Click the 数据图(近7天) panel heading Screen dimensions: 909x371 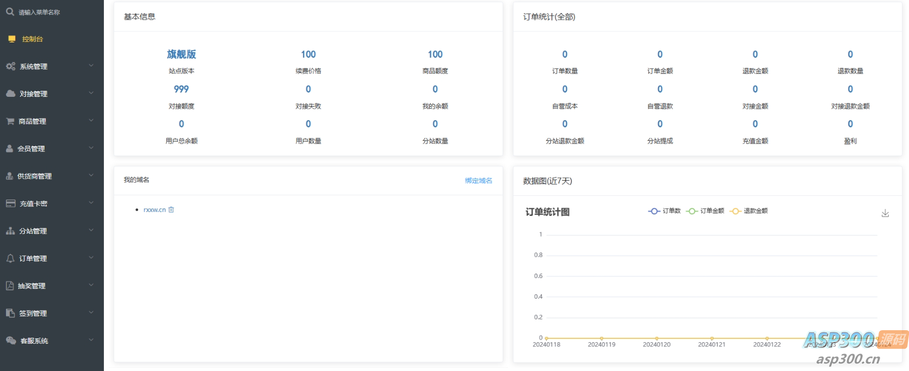[547, 181]
